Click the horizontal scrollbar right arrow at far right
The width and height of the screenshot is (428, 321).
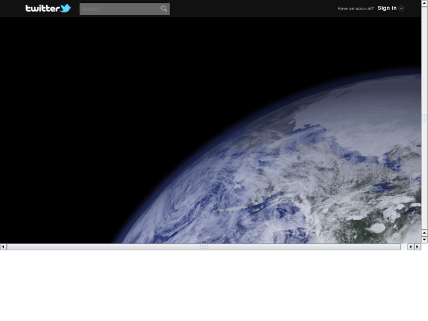(417, 247)
